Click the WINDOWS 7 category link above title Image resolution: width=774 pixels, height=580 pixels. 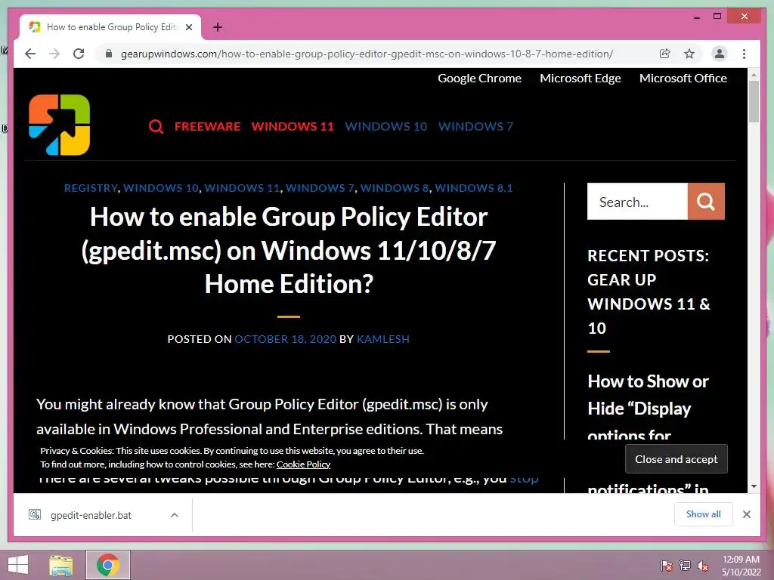click(320, 188)
